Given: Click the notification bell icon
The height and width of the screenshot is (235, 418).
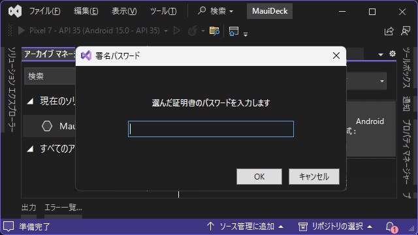Looking at the screenshot, I should pyautogui.click(x=391, y=227).
